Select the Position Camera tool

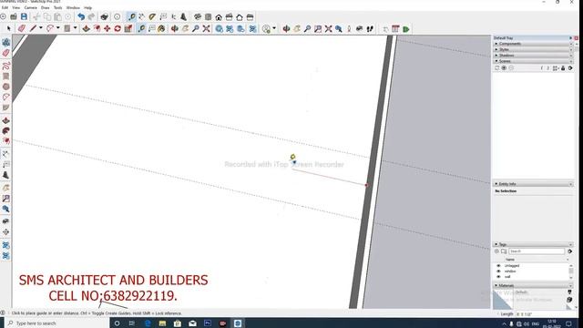click(x=349, y=28)
